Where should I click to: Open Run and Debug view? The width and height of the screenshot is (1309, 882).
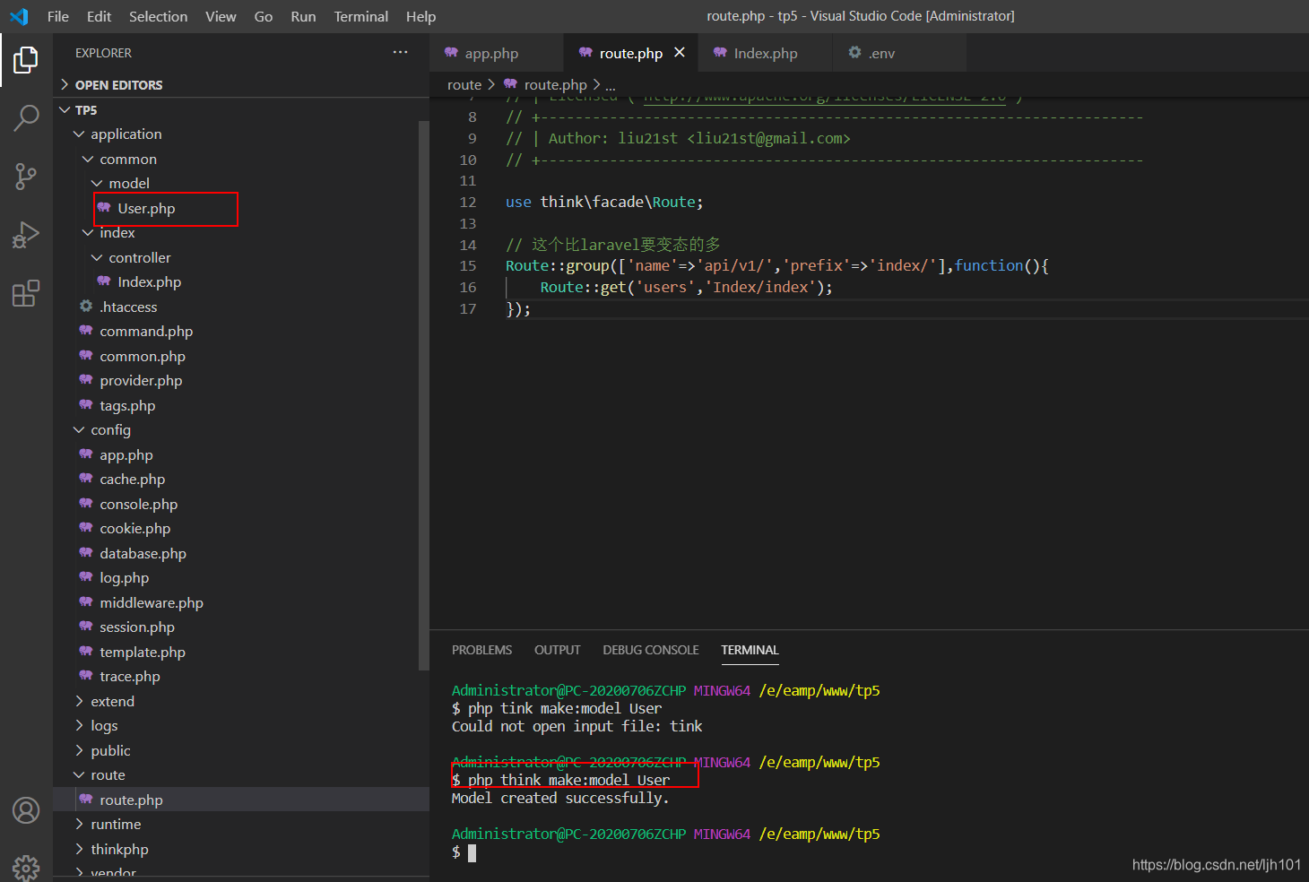(26, 235)
